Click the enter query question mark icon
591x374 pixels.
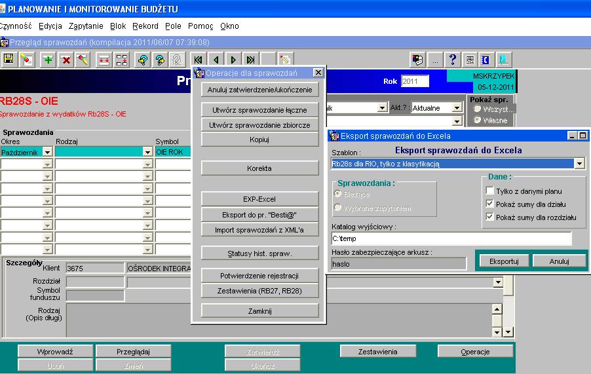tap(143, 60)
